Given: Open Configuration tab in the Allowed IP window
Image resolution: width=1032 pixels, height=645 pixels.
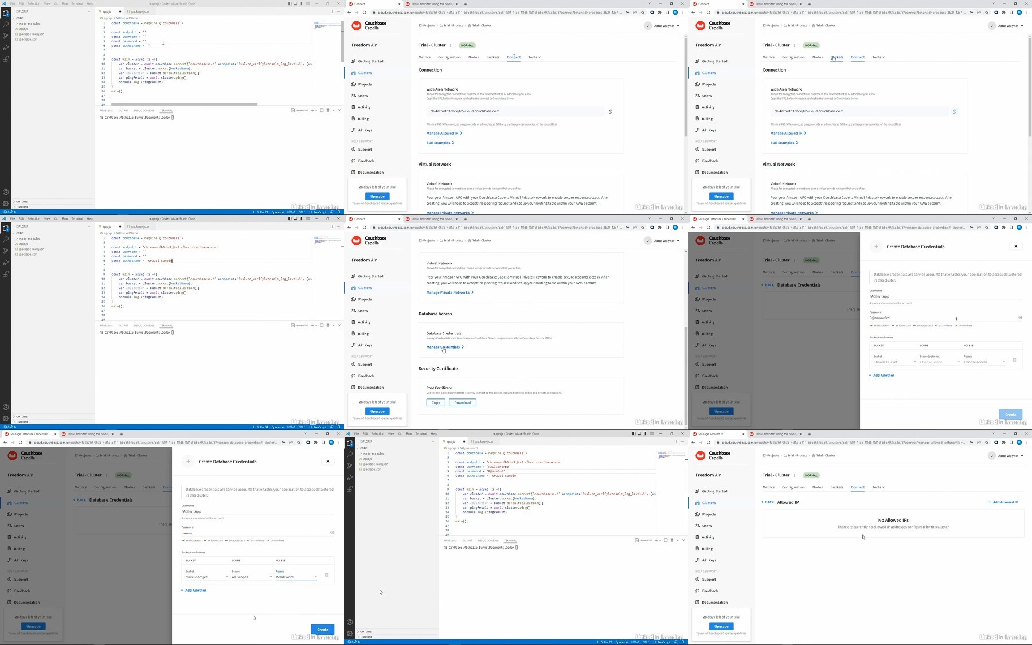Looking at the screenshot, I should click(x=793, y=487).
